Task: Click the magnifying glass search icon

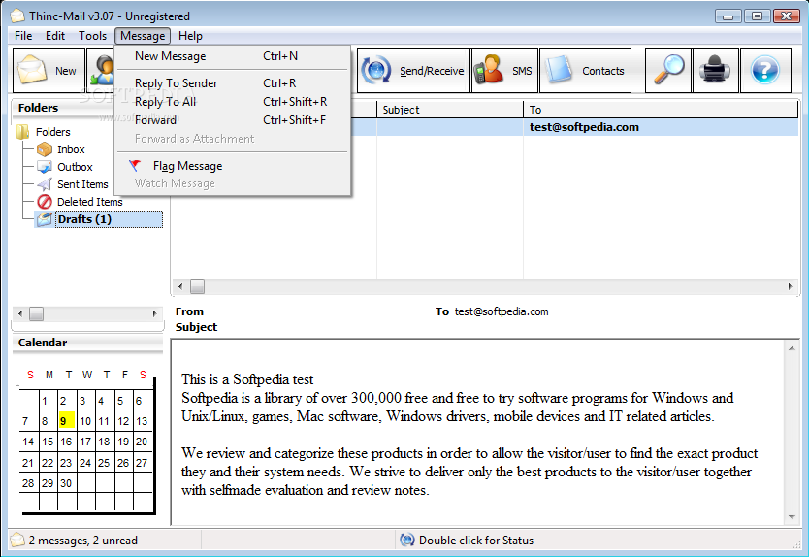Action: pos(668,70)
